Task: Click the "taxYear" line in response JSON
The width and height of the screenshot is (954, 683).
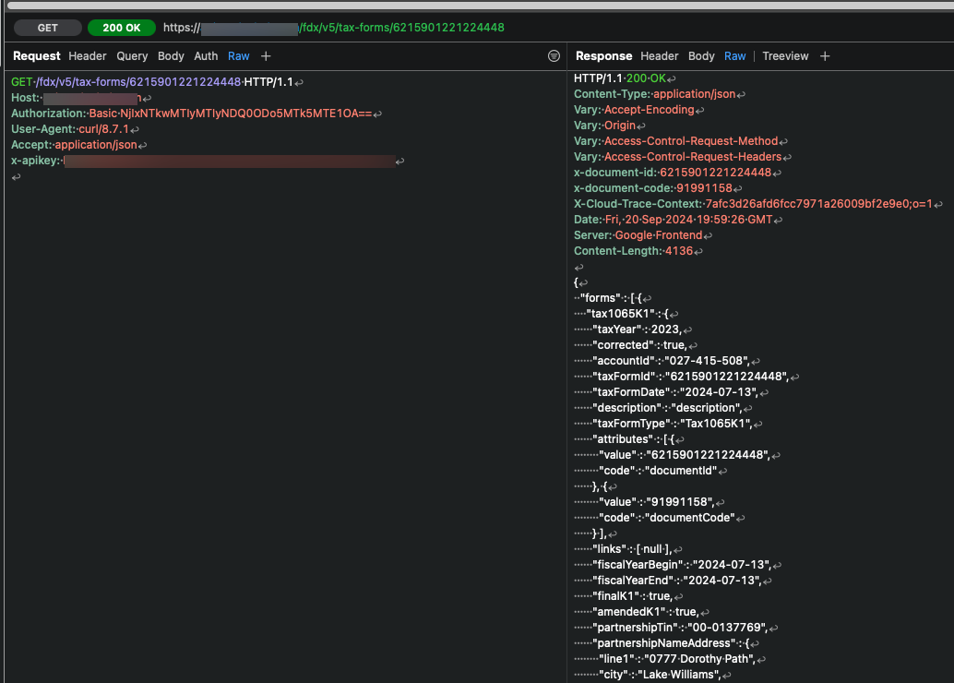Action: point(637,330)
